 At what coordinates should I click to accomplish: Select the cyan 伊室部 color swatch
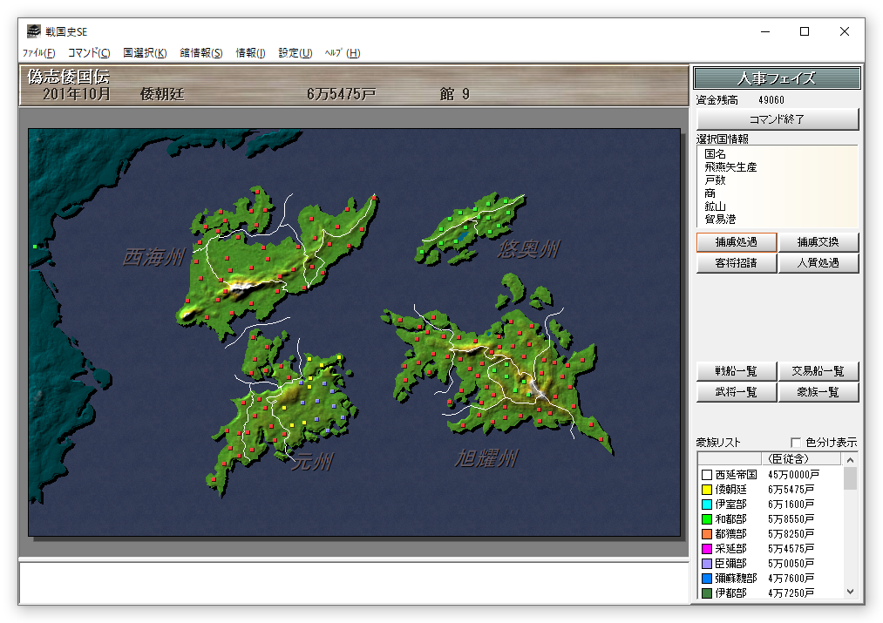pos(706,504)
